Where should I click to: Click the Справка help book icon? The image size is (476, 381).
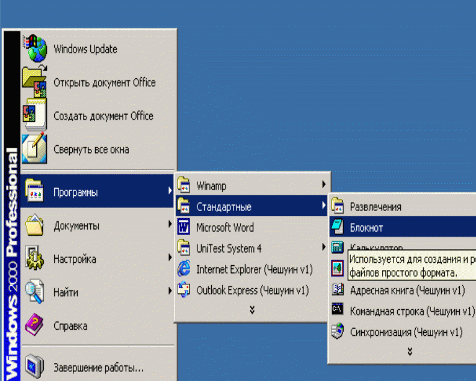pyautogui.click(x=34, y=326)
